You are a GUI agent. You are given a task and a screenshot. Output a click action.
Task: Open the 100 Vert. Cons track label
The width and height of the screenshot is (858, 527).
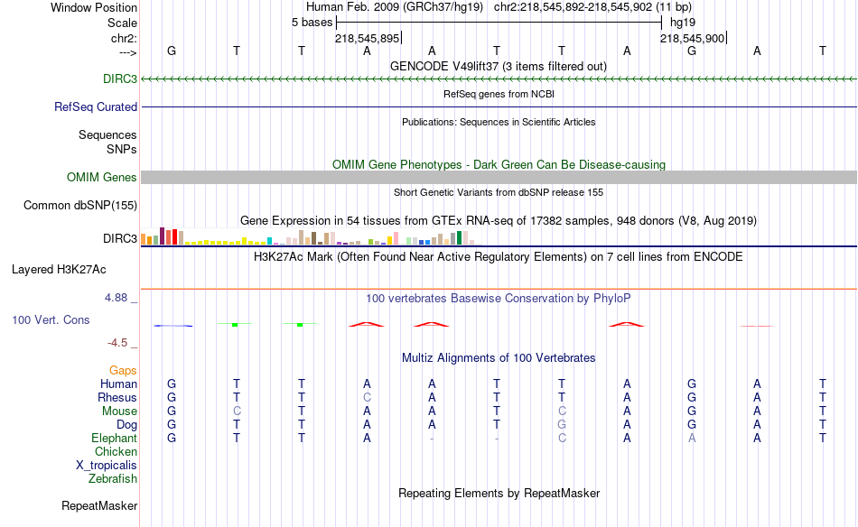coord(51,319)
